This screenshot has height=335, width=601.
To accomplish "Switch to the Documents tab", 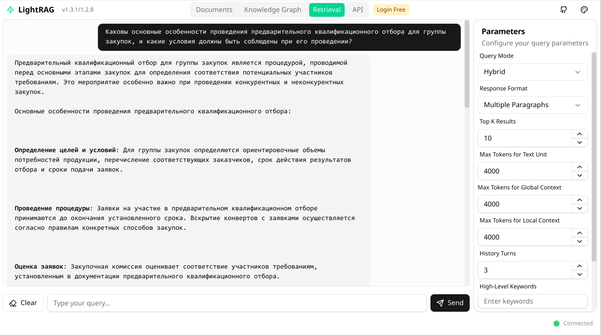I will (214, 9).
